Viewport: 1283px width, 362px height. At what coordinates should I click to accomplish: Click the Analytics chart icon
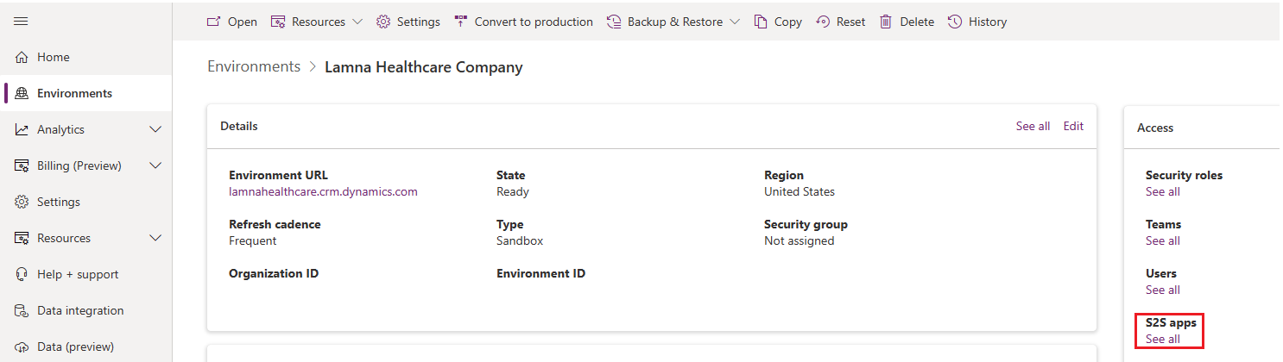pyautogui.click(x=22, y=129)
